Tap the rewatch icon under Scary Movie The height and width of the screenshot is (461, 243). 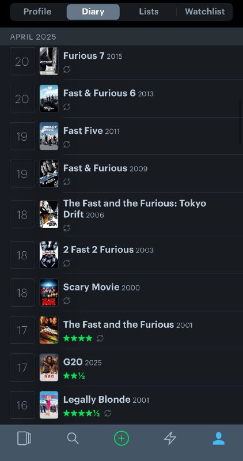(x=67, y=300)
